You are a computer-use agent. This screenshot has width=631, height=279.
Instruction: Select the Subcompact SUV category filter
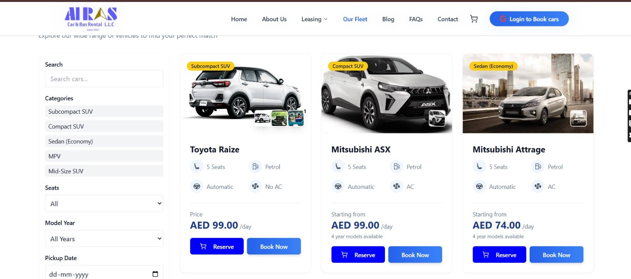pyautogui.click(x=104, y=111)
